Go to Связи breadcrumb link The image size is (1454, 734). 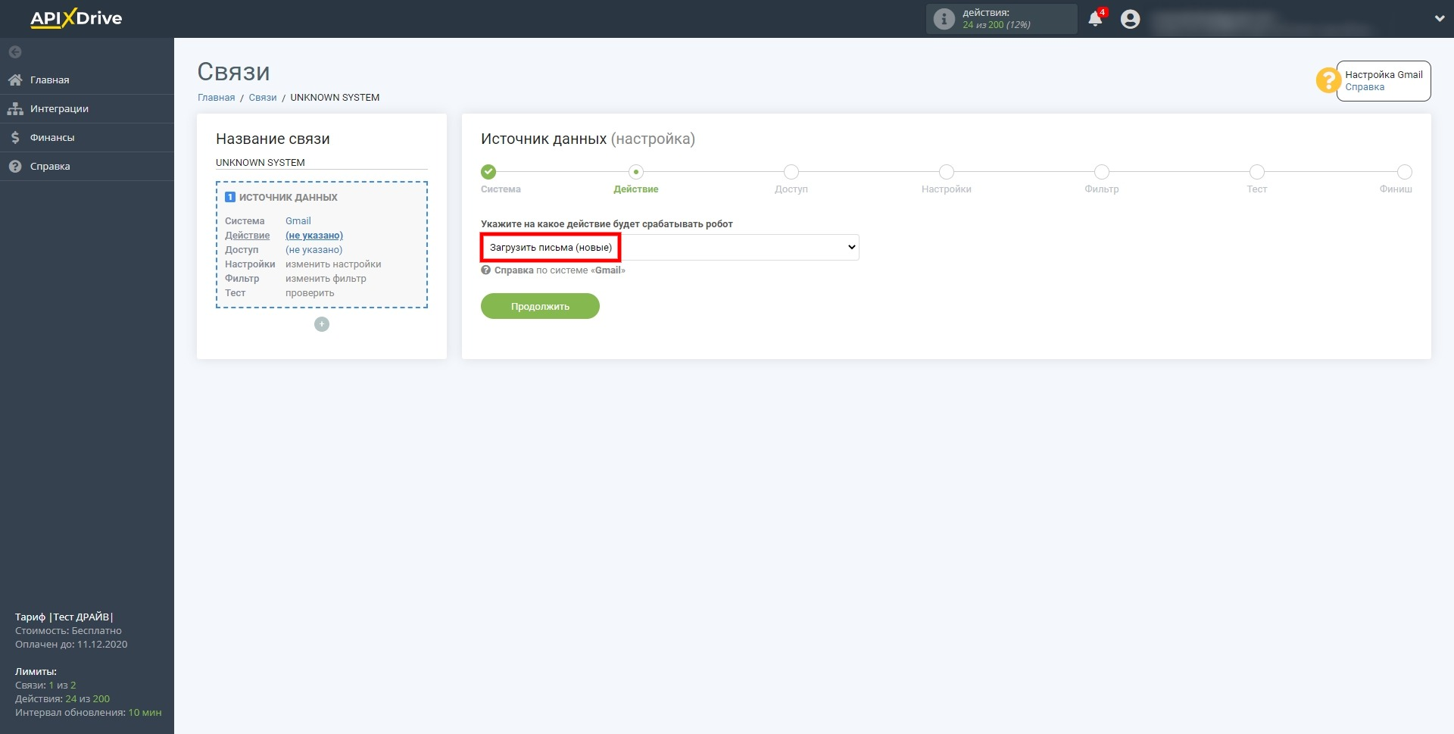click(x=263, y=98)
